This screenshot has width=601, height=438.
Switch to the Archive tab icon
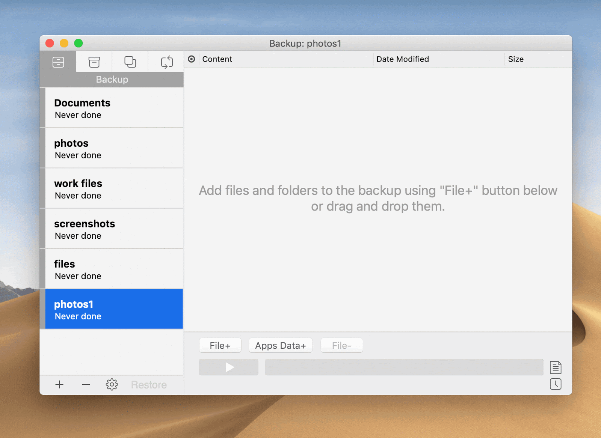pyautogui.click(x=94, y=62)
